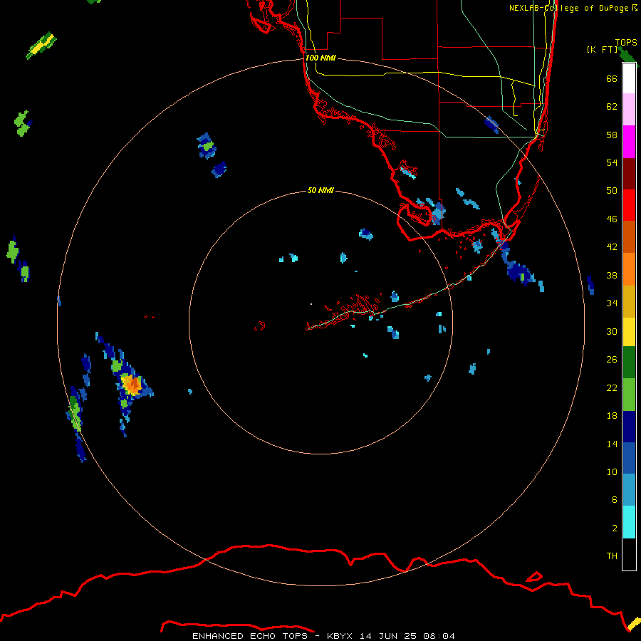
Task: Select the legend value 34
Action: [612, 303]
